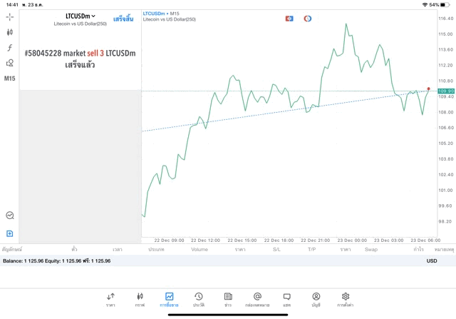Tap the 116.40 price axis label
The image size is (456, 319).
446,19
